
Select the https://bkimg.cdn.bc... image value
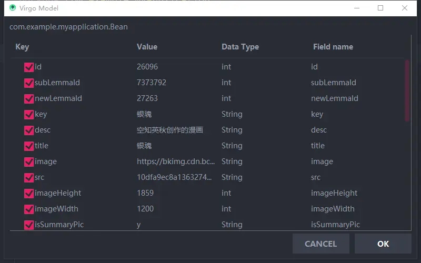(x=176, y=161)
